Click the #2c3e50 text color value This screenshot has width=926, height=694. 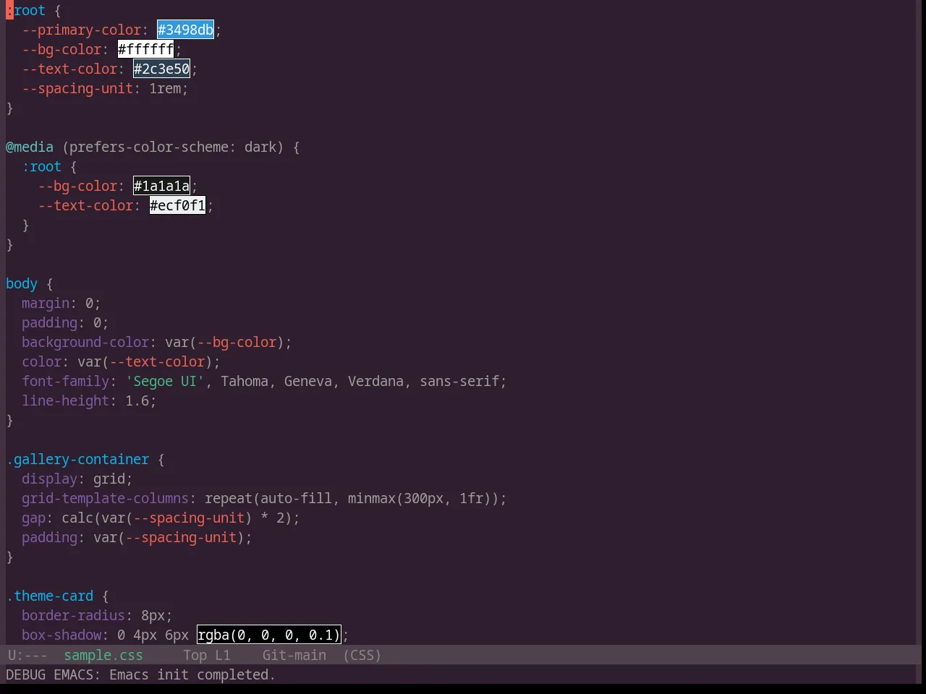point(162,69)
